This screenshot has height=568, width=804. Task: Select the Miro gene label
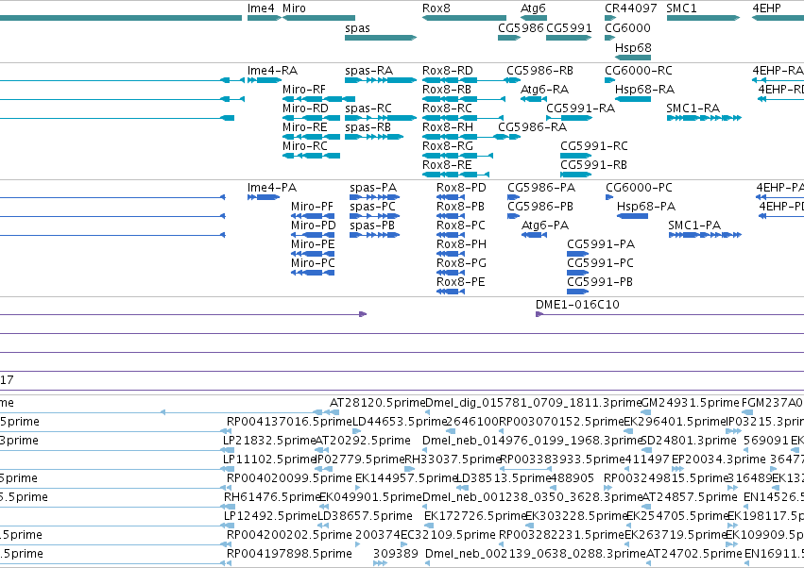click(x=294, y=8)
